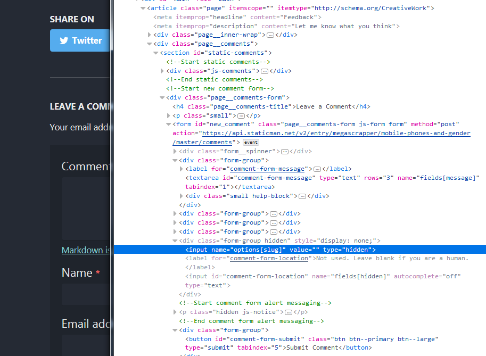The width and height of the screenshot is (486, 356).
Task: Collapse the new_comment form node
Action: [169, 124]
